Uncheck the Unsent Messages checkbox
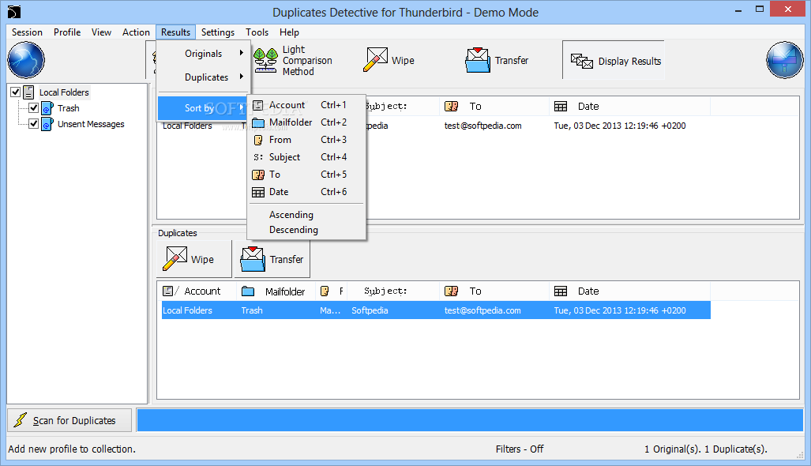This screenshot has height=466, width=811. pos(34,124)
